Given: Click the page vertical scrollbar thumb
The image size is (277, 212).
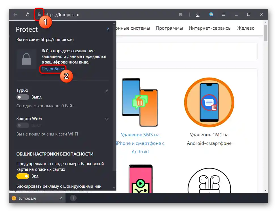Looking at the screenshot, I should point(265,33).
